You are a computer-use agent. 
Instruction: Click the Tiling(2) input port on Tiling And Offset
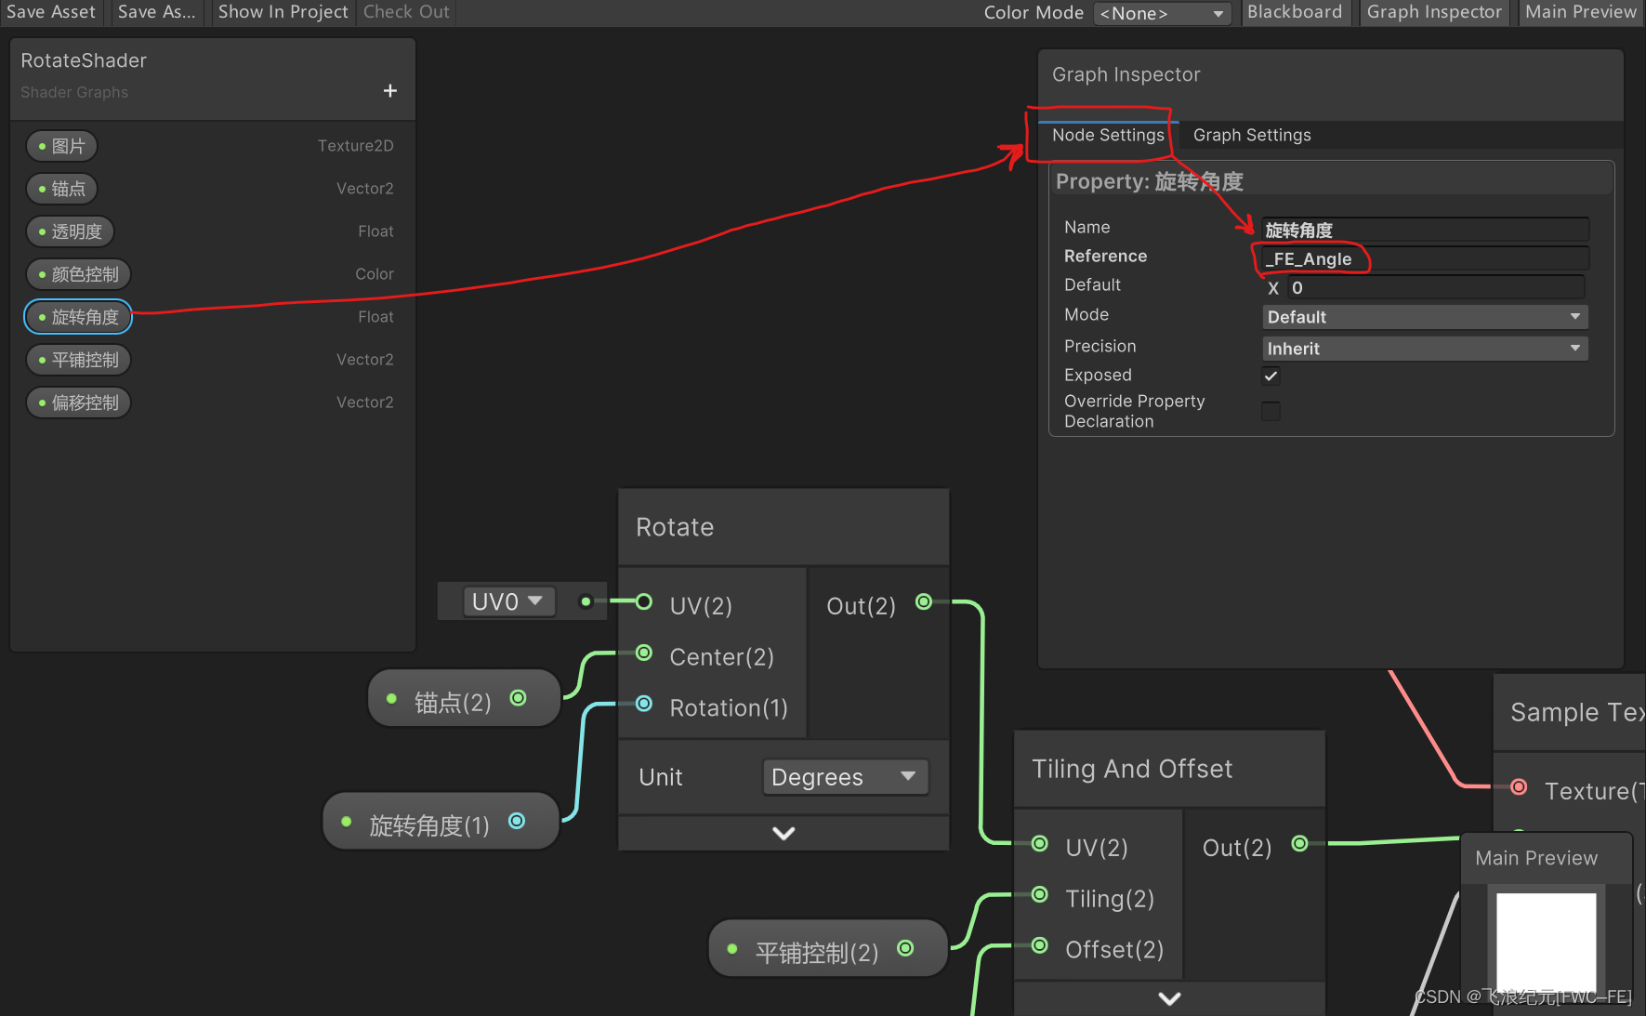(x=1040, y=894)
